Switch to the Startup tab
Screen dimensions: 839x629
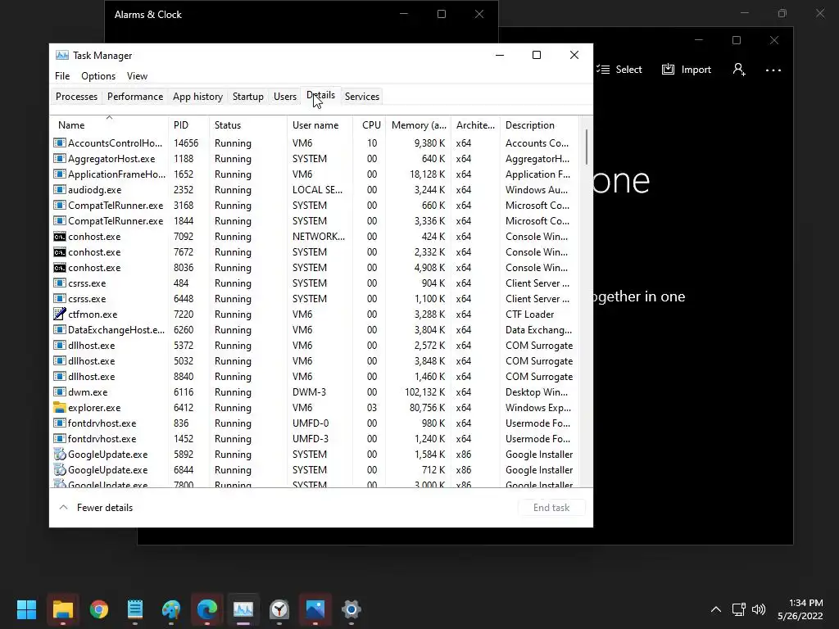tap(247, 97)
